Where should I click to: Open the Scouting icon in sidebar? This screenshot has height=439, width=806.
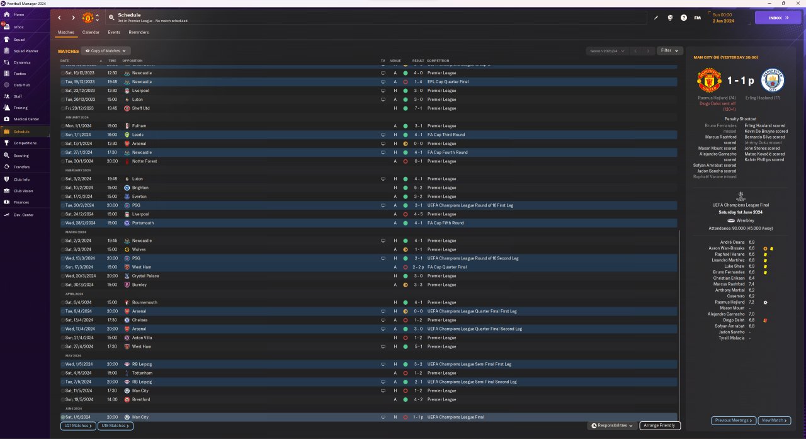point(6,155)
